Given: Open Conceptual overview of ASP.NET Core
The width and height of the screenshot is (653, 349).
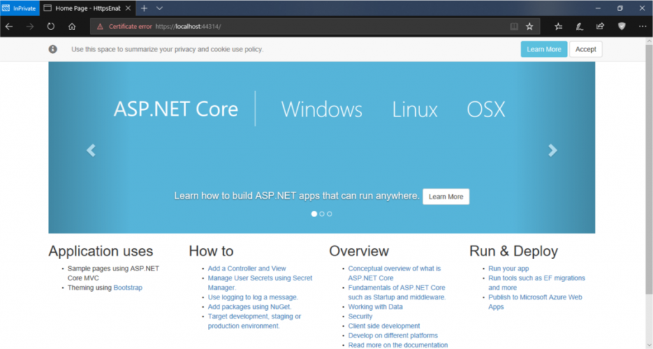Looking at the screenshot, I should [x=394, y=273].
